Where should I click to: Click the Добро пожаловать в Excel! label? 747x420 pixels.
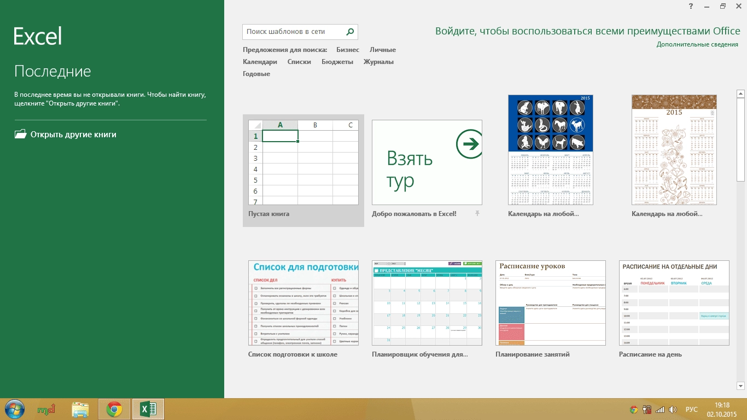click(x=414, y=214)
